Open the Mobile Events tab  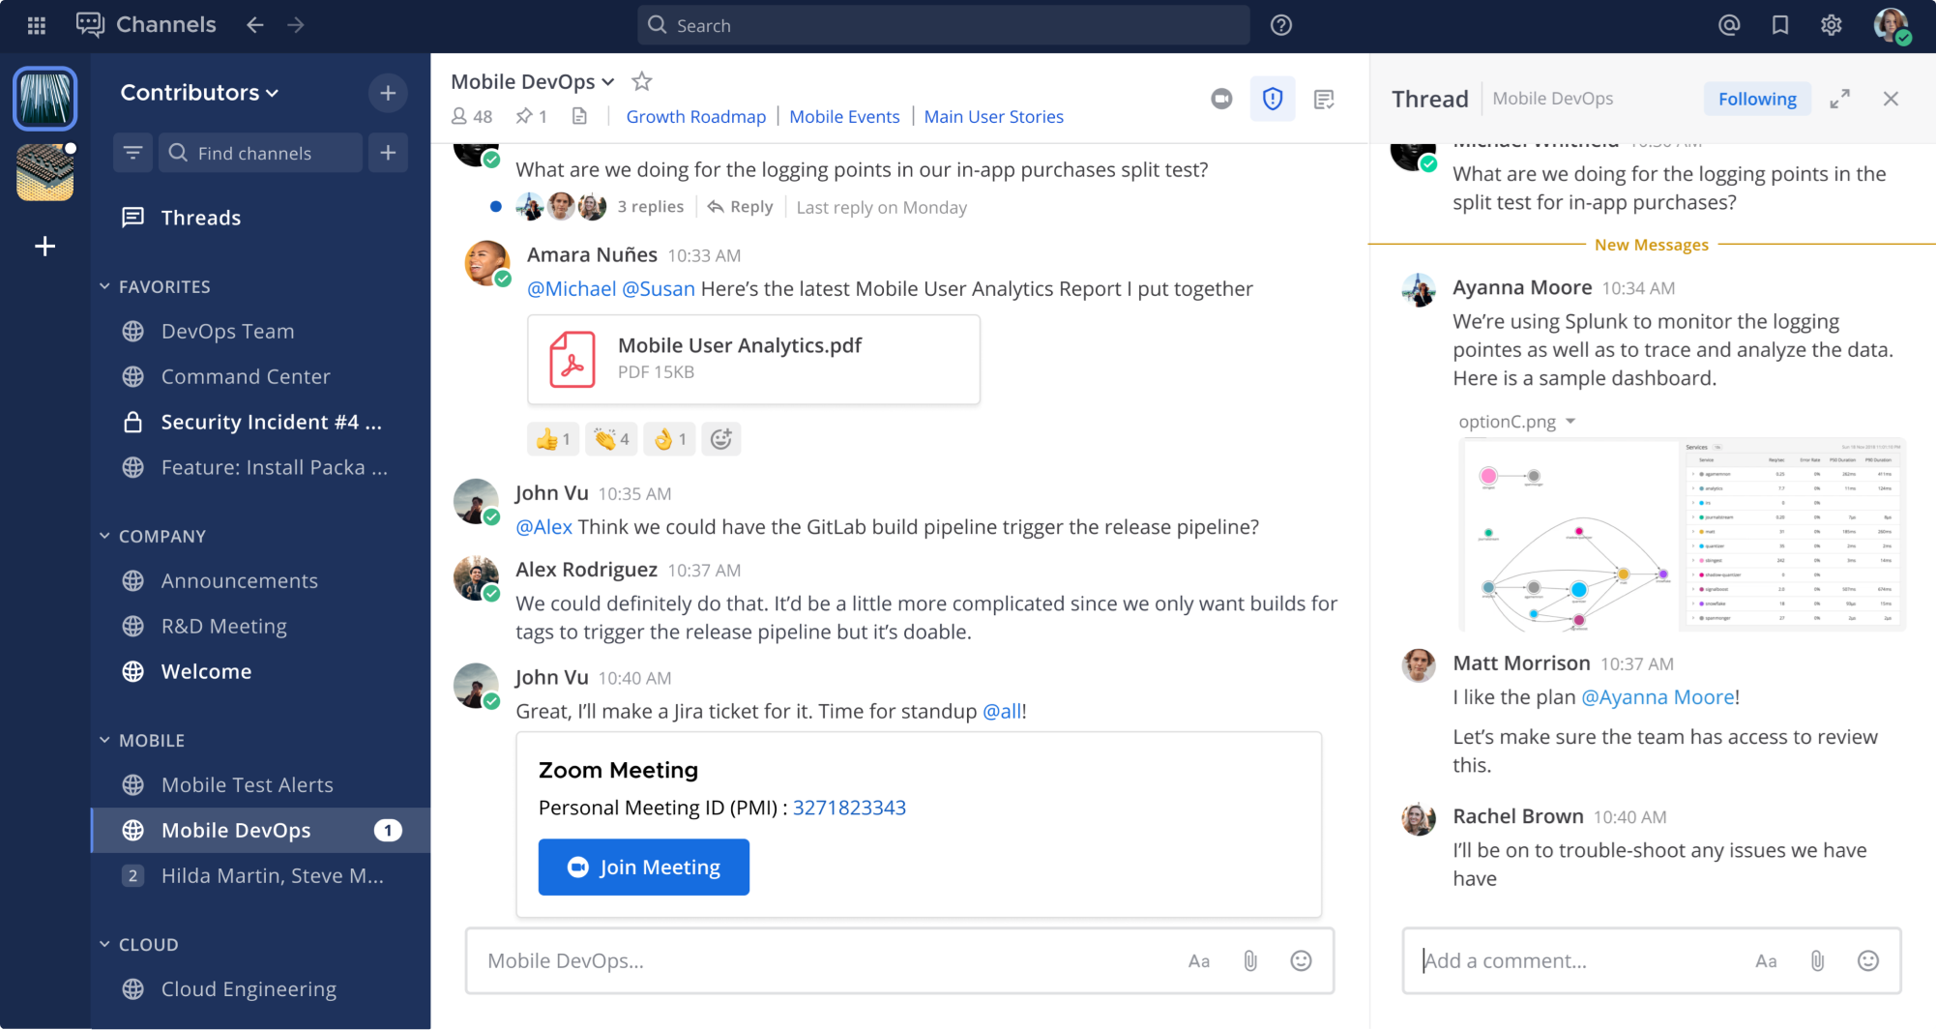843,116
